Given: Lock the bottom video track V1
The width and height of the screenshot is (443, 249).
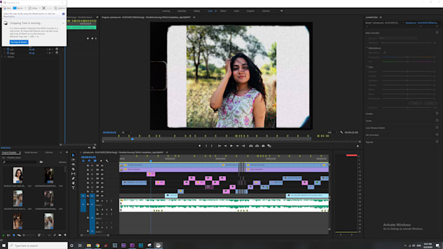Looking at the screenshot, I should point(88,196).
